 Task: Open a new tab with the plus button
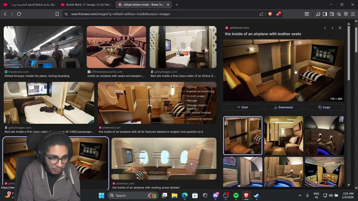pyautogui.click(x=176, y=5)
